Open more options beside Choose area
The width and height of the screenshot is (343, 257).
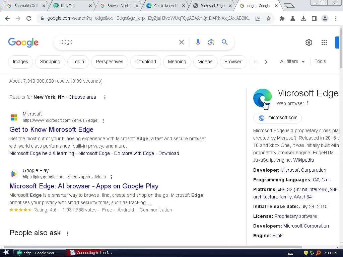tap(105, 97)
